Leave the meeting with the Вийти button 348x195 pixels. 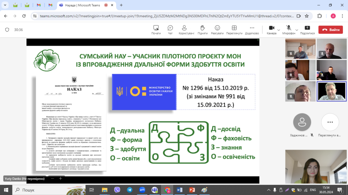pyautogui.click(x=331, y=30)
